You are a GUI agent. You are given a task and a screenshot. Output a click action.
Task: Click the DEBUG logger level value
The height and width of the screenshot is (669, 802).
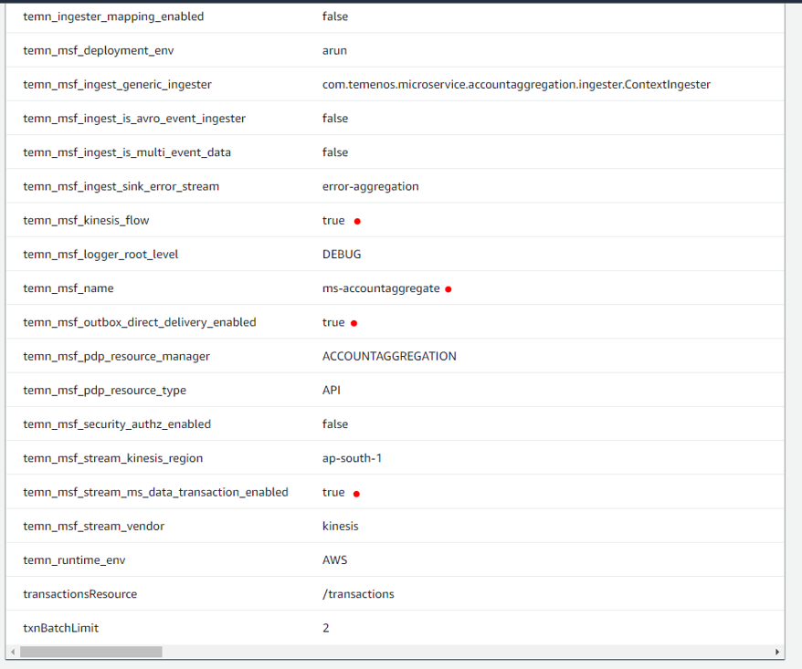click(x=342, y=255)
